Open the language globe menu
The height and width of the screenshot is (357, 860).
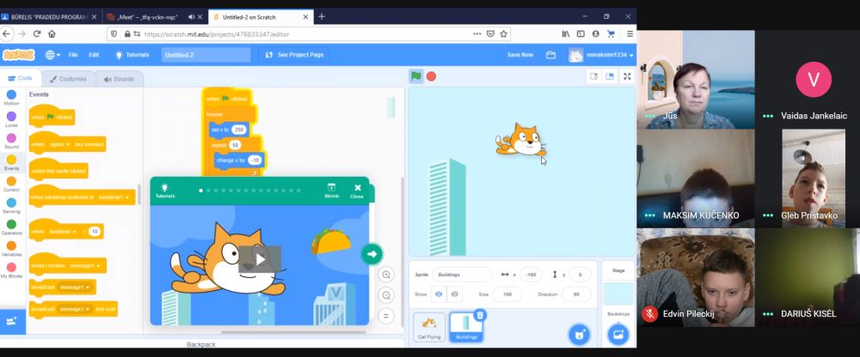point(52,55)
